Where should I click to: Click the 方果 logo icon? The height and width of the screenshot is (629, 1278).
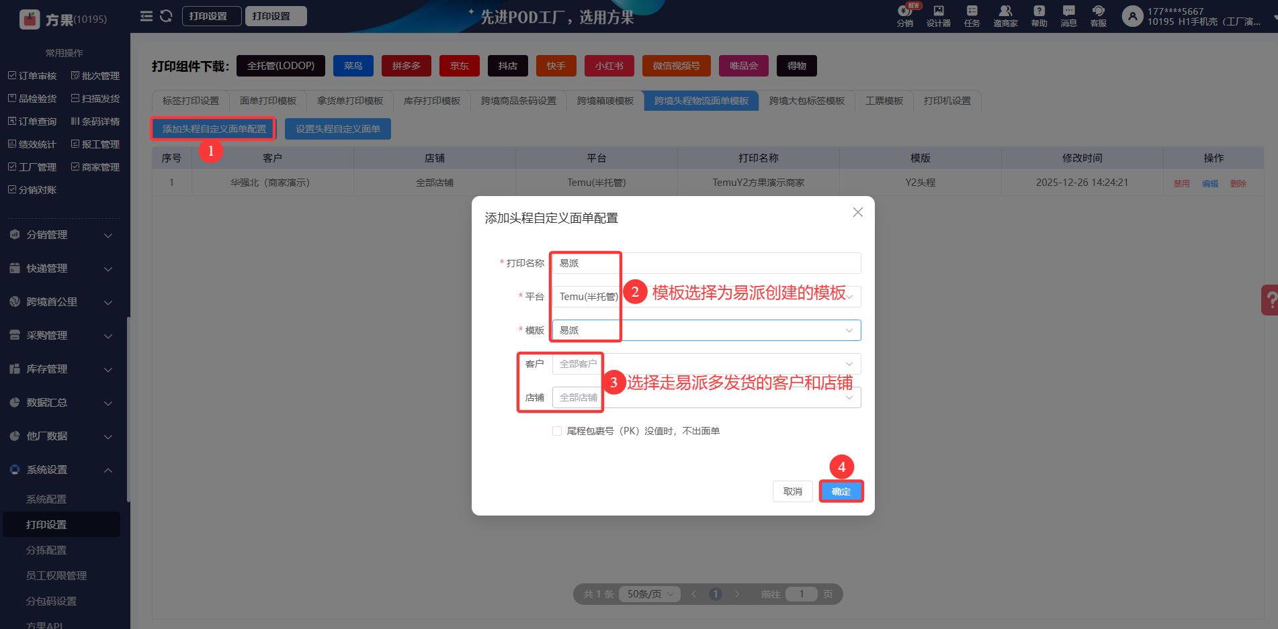[x=30, y=19]
